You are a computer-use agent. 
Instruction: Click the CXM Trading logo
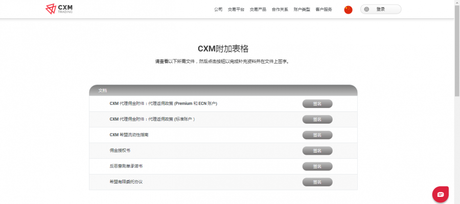click(x=59, y=9)
